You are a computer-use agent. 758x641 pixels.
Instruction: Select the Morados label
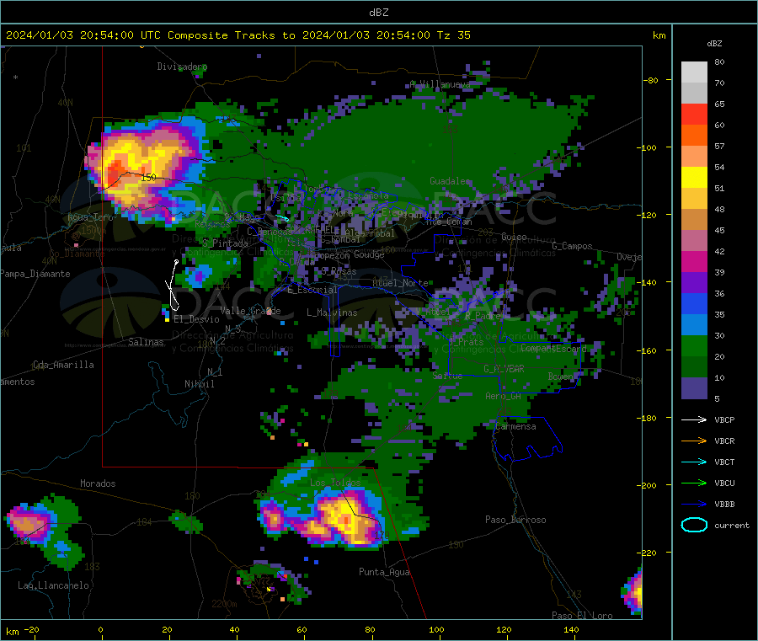[98, 483]
